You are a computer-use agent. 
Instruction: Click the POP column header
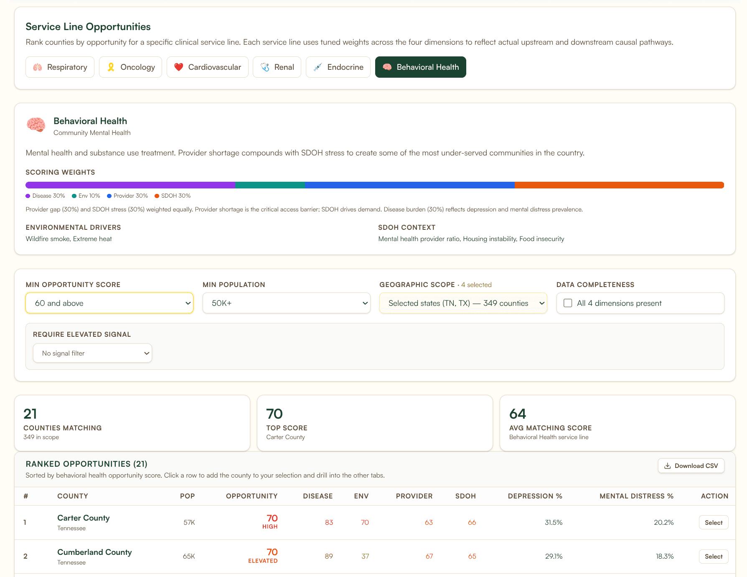(188, 496)
